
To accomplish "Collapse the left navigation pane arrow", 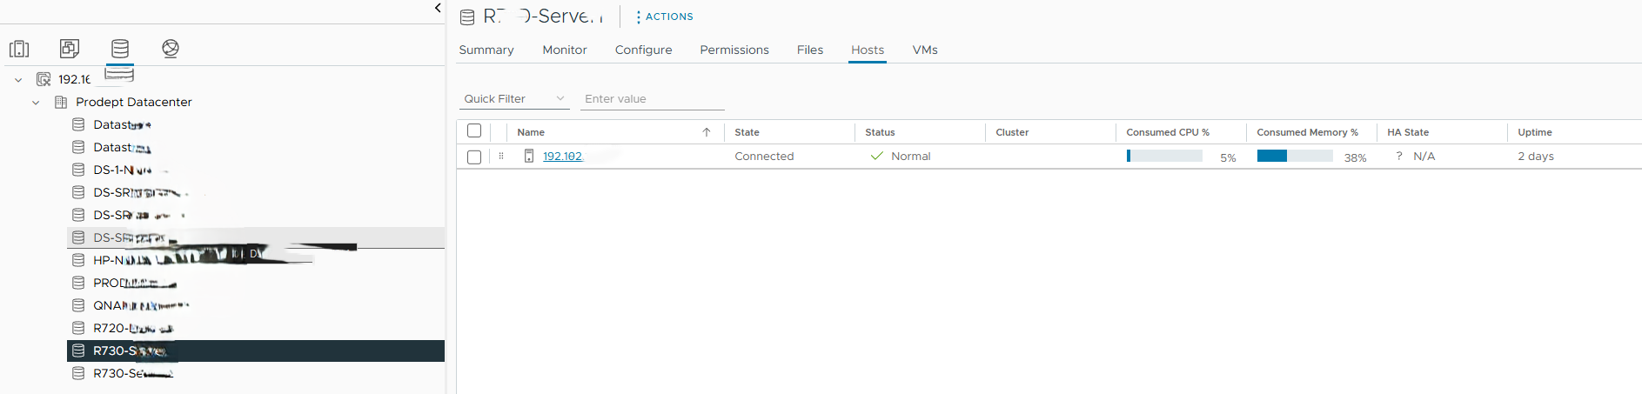I will click(x=438, y=8).
